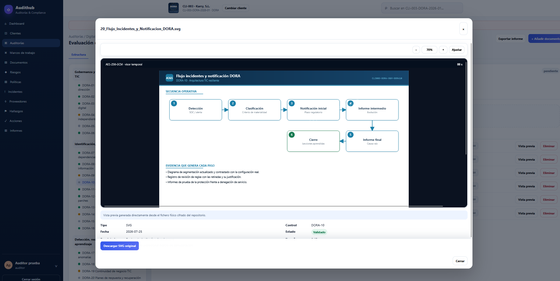
Task: Click the Ap user avatar
Action: [8, 265]
